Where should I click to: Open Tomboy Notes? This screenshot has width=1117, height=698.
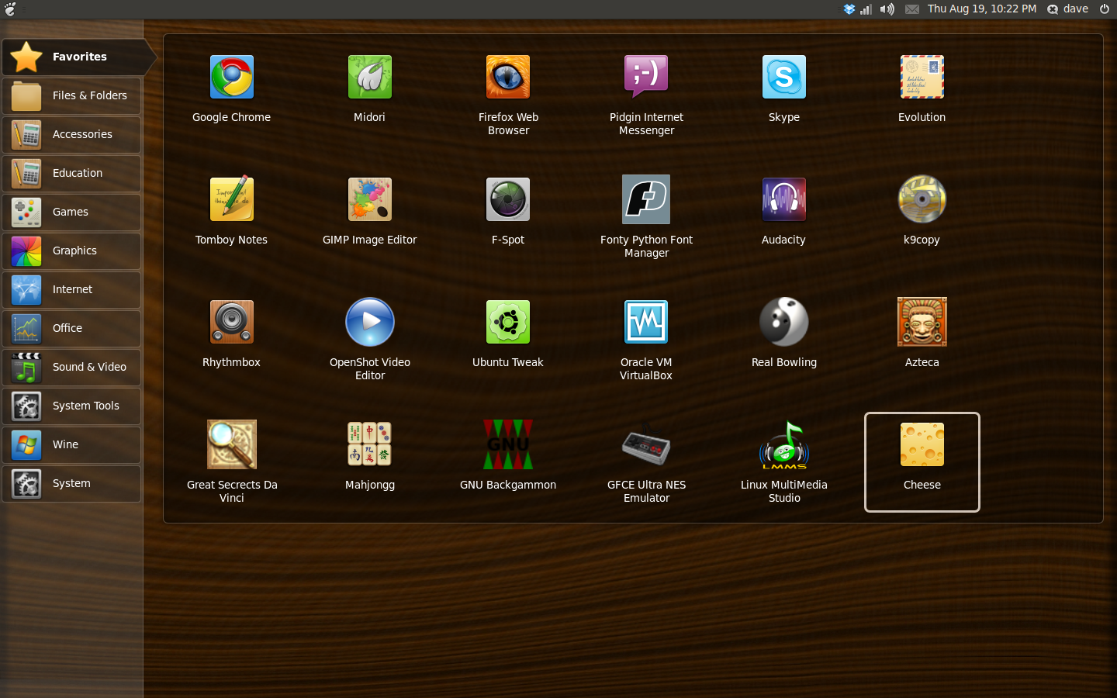click(231, 211)
